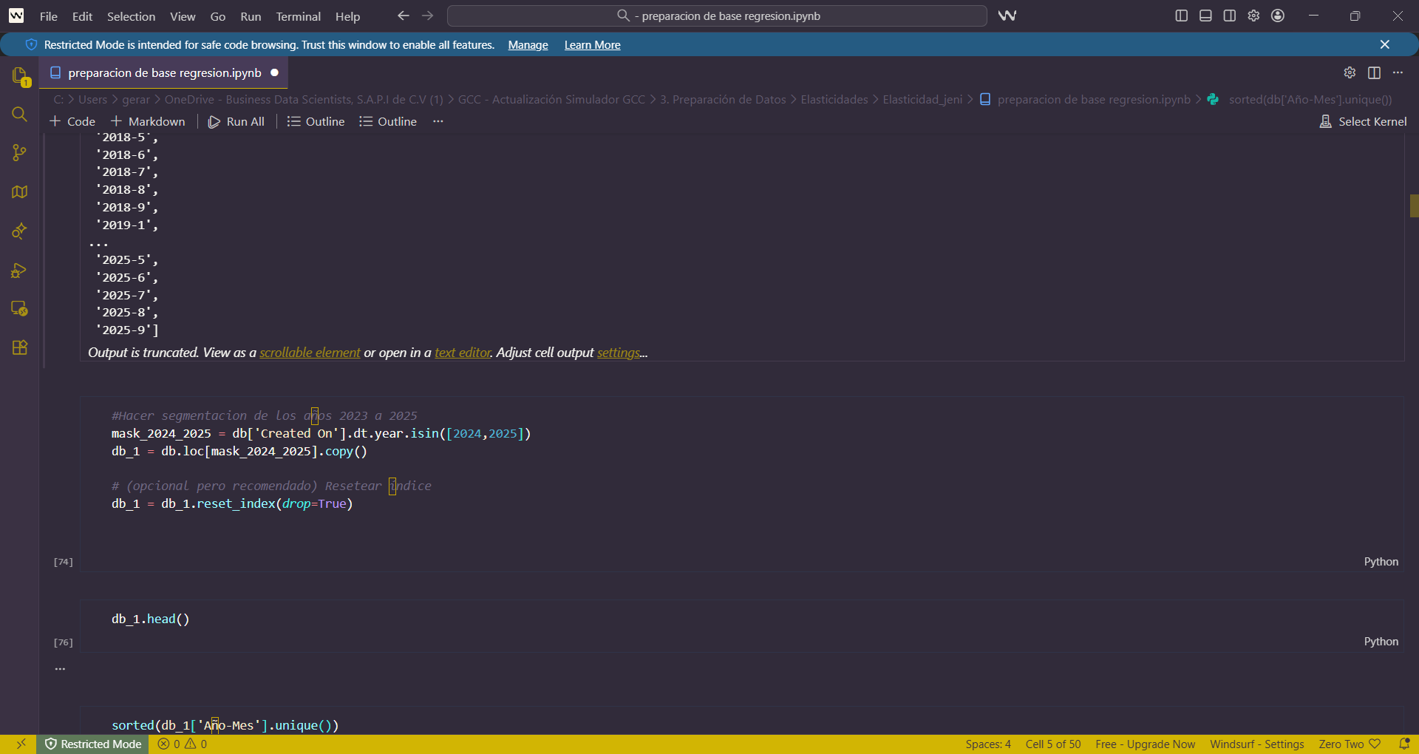Open the Search view in the activity bar
The image size is (1419, 754).
coord(19,115)
